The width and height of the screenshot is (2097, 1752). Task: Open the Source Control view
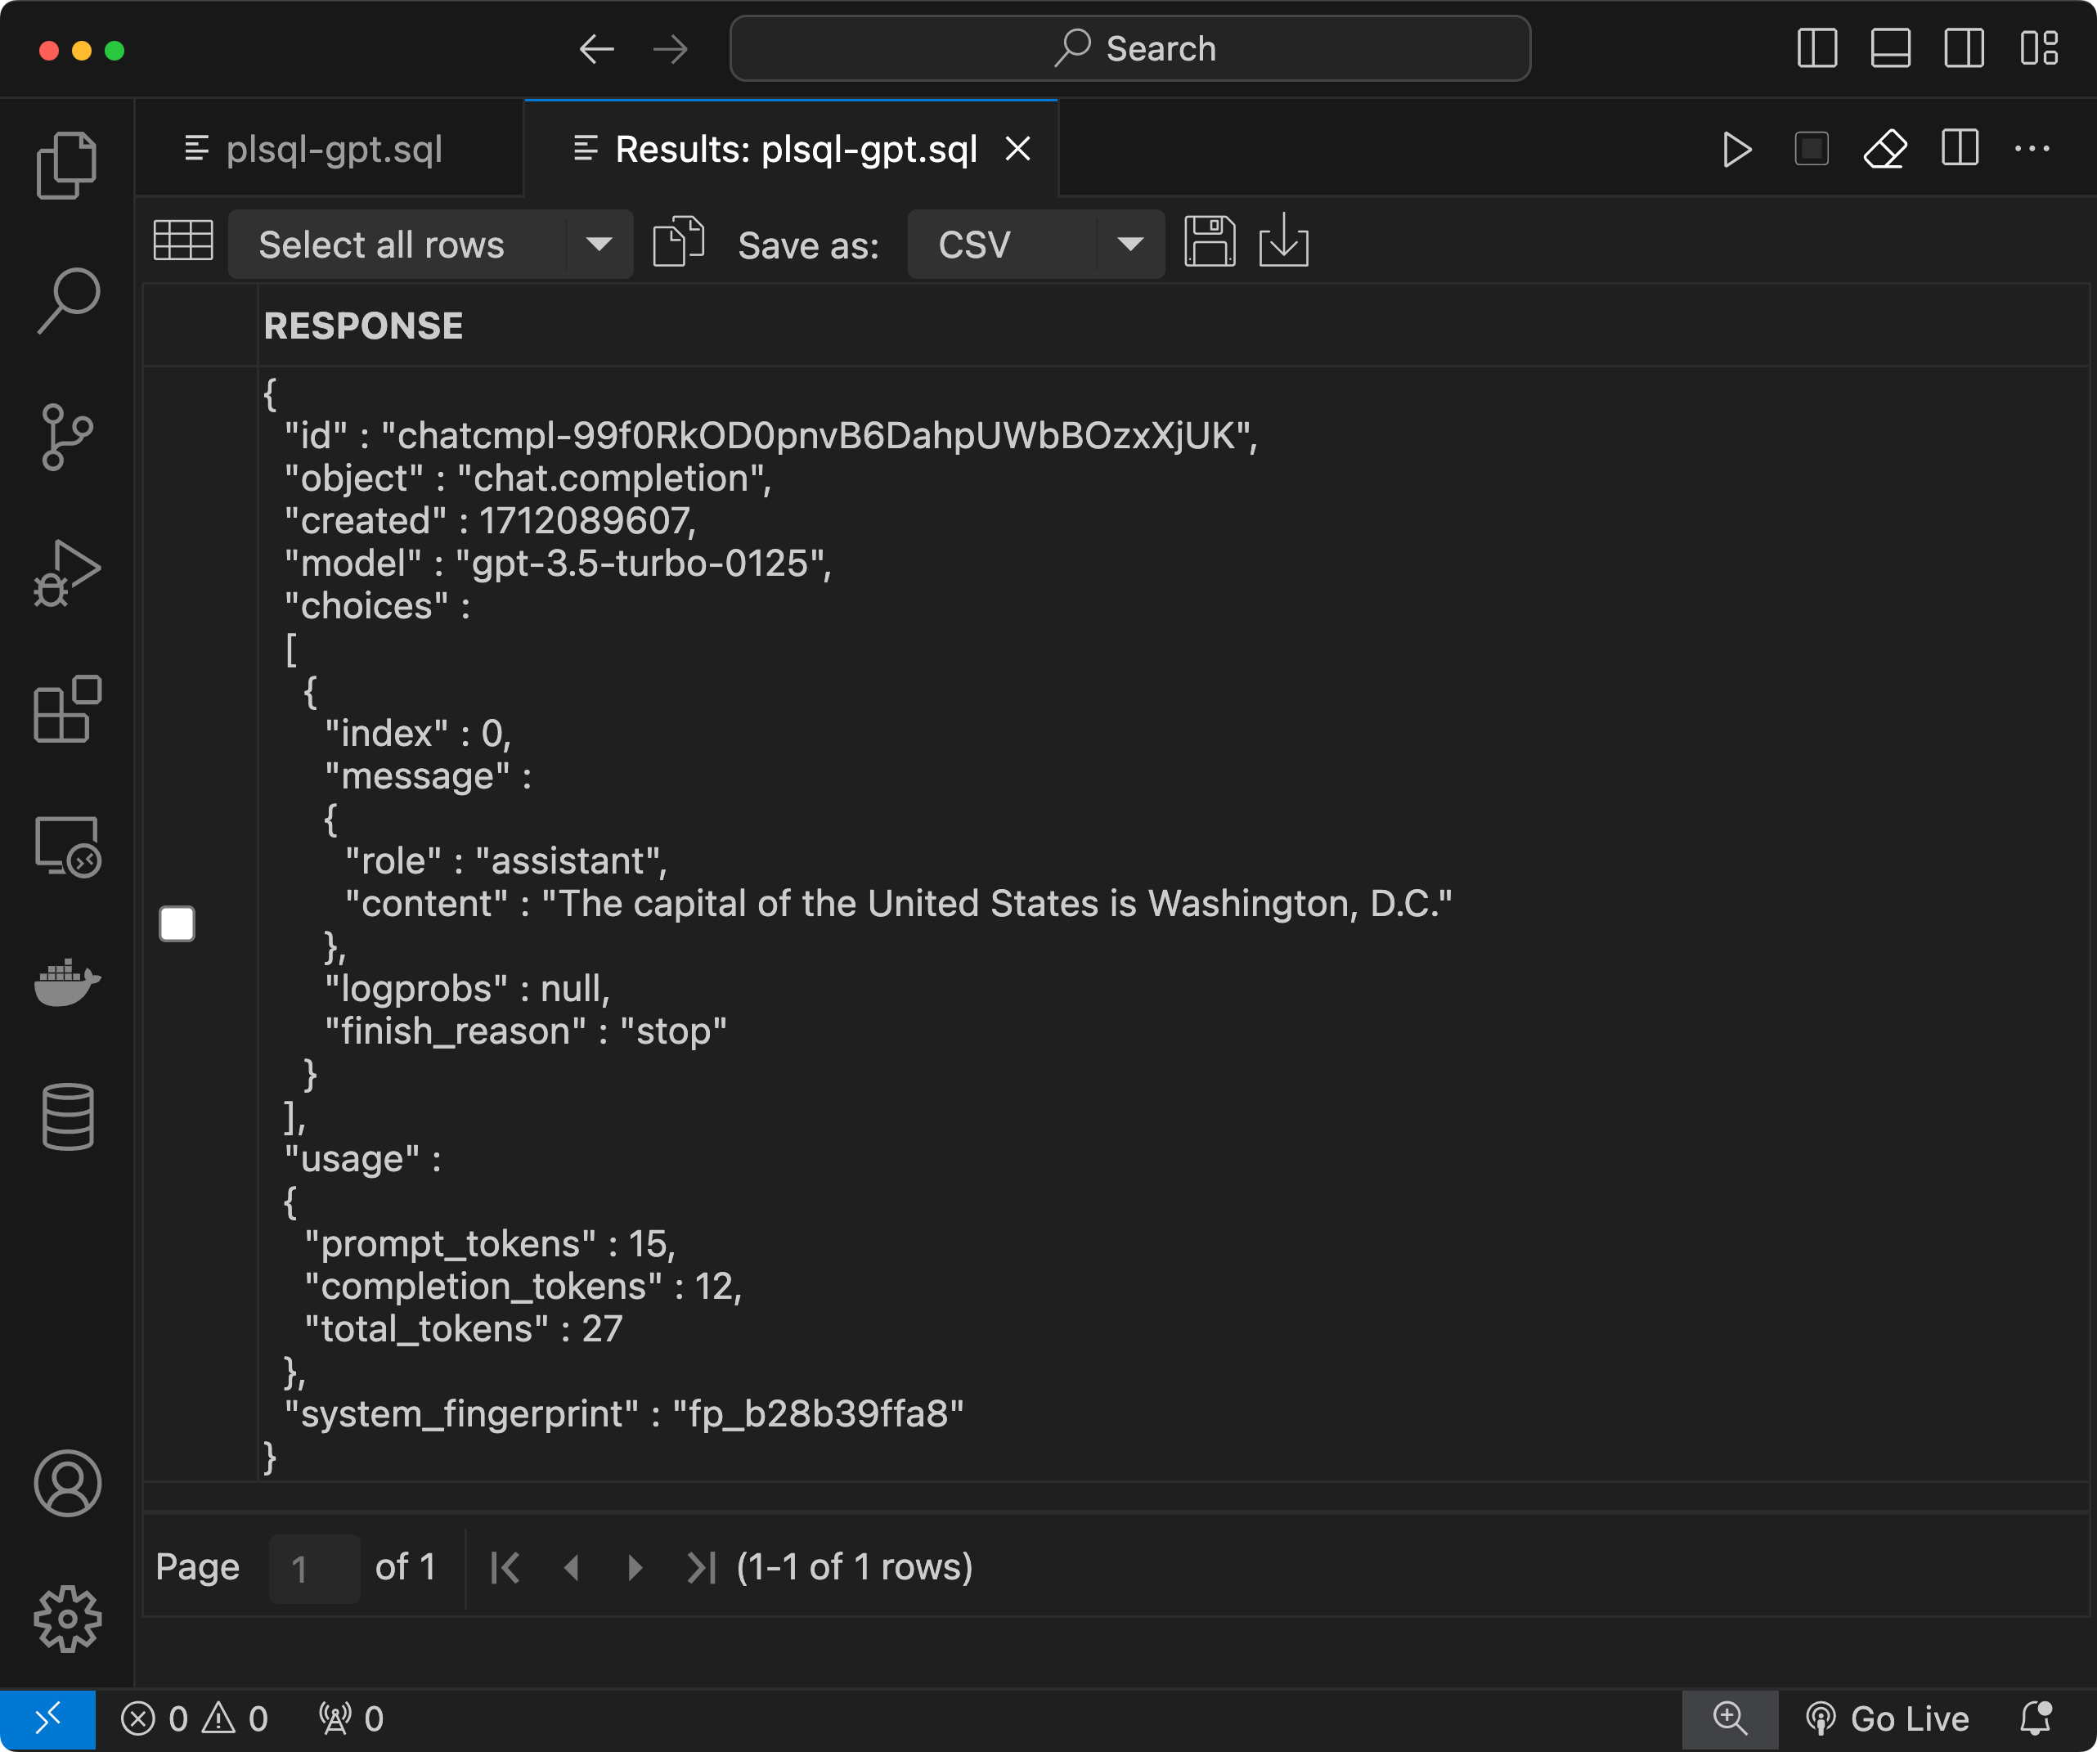(67, 437)
